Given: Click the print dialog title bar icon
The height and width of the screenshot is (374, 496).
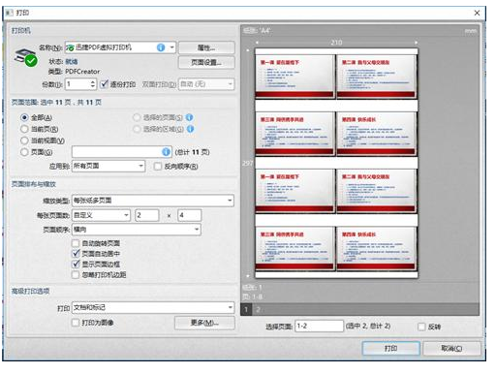Looking at the screenshot, I should pyautogui.click(x=9, y=13).
